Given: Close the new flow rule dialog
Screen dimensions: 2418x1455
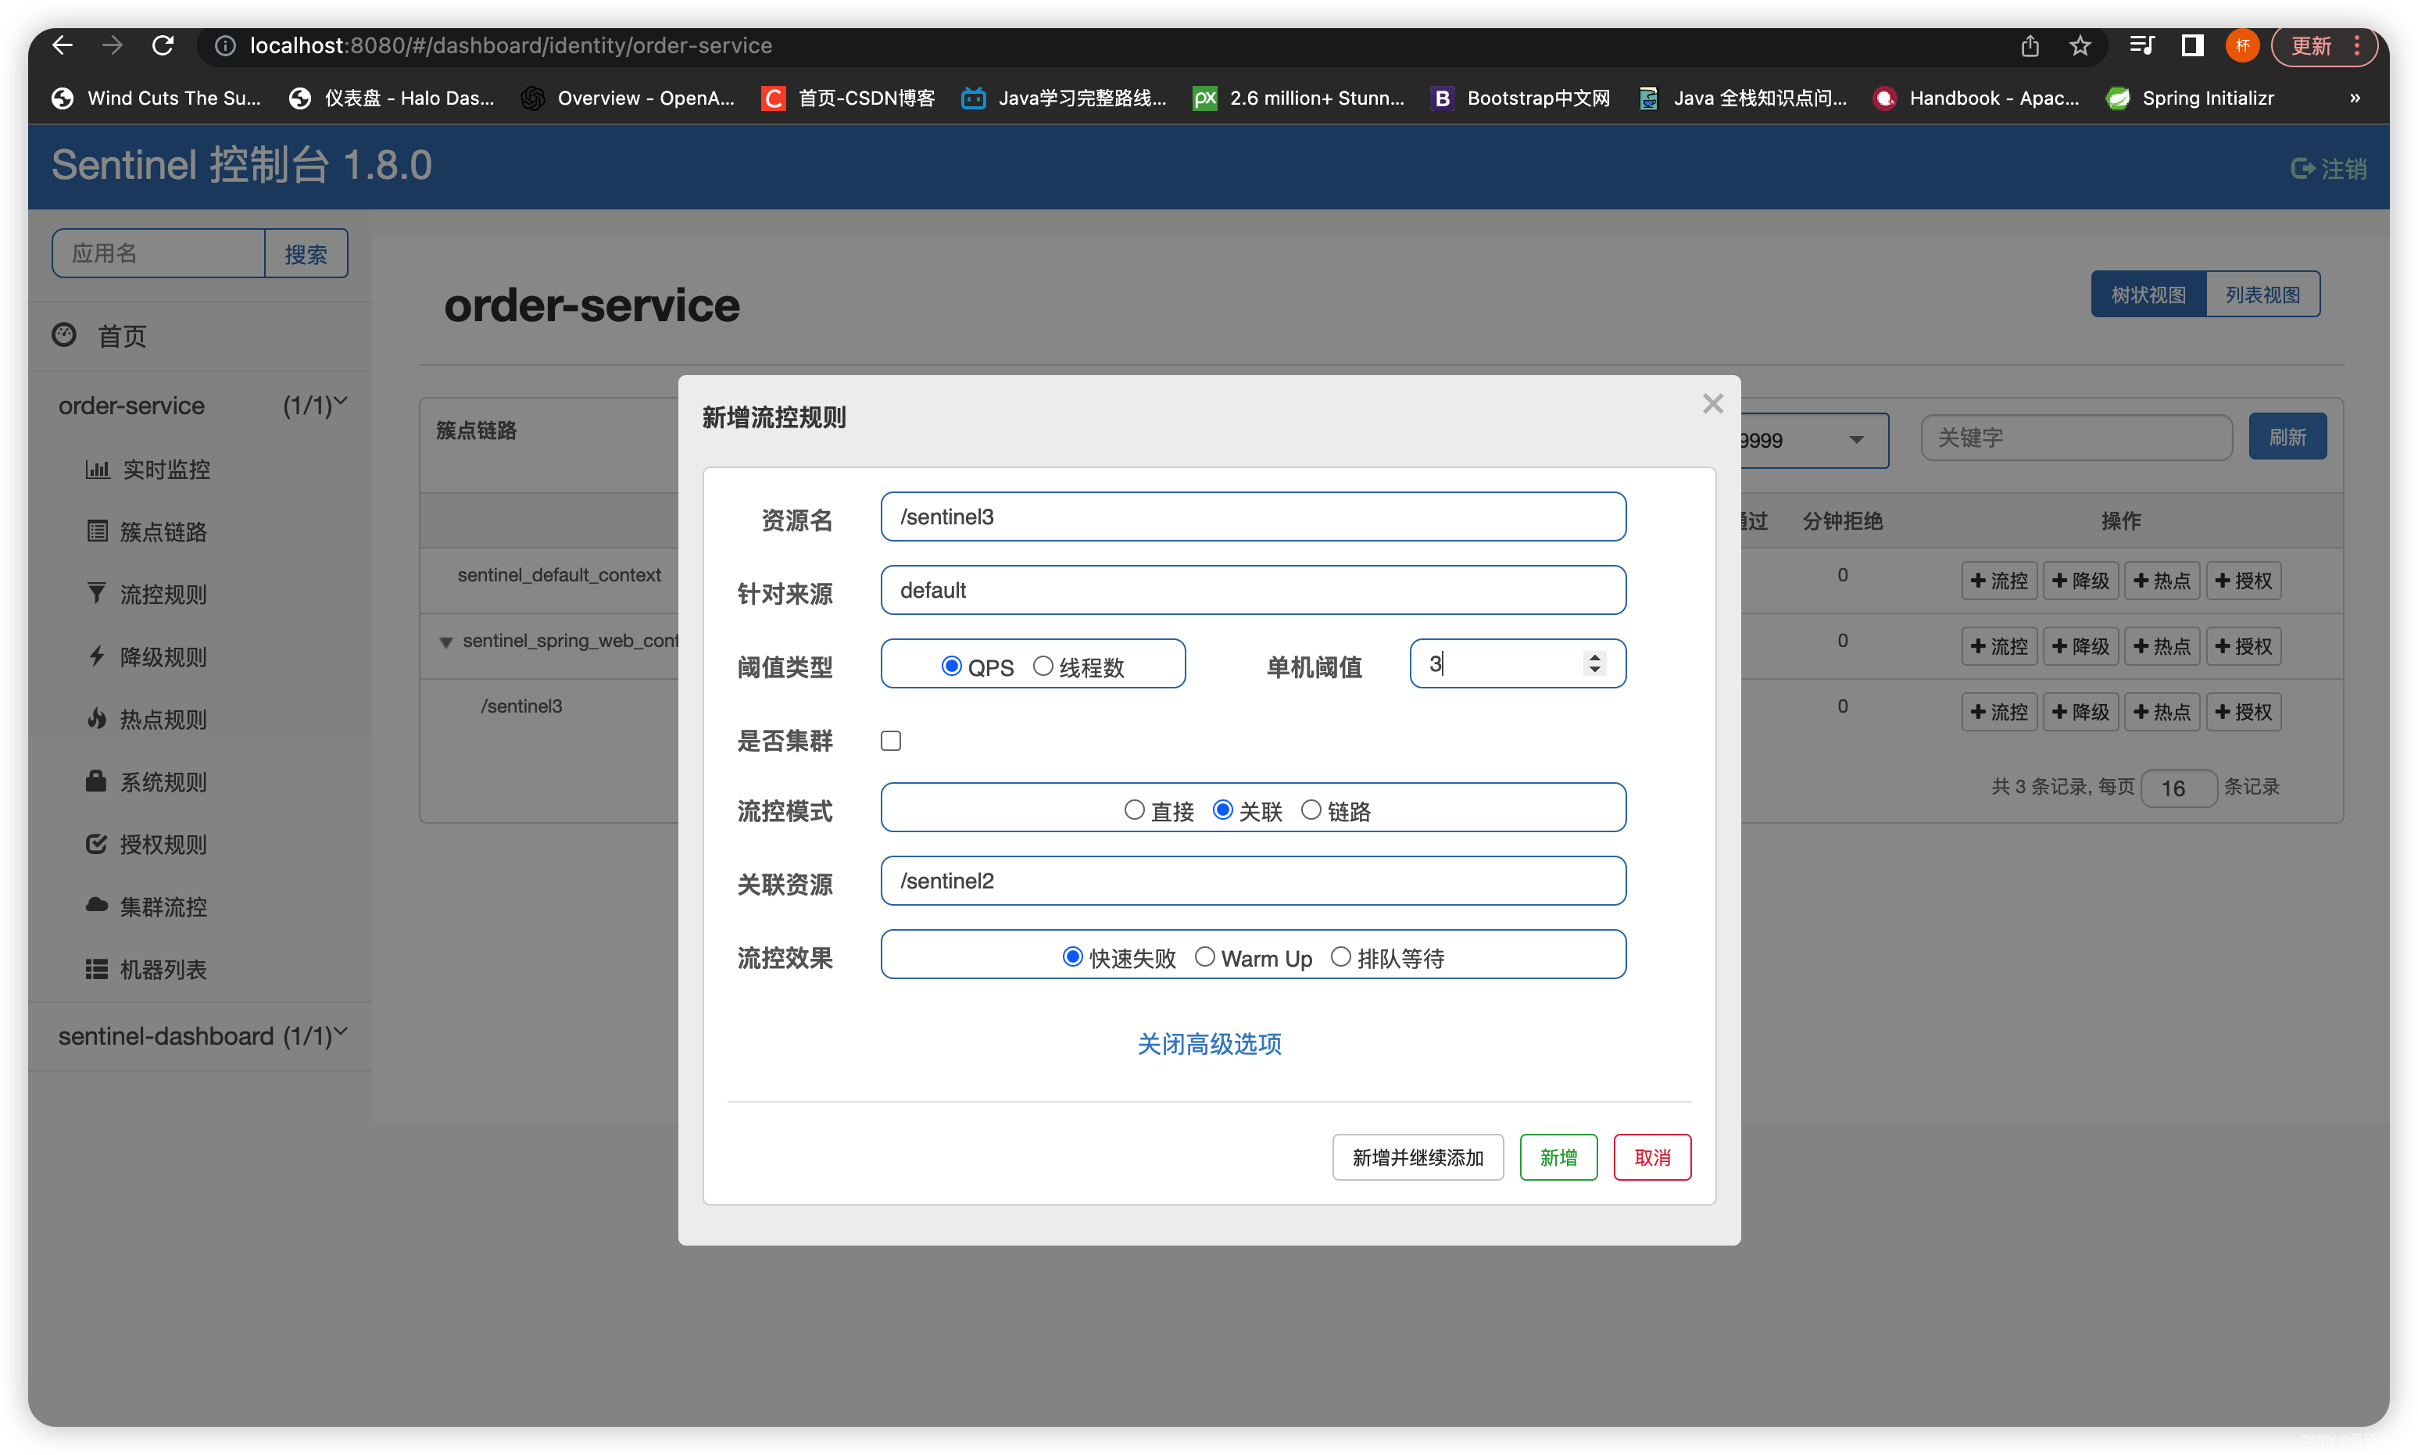Looking at the screenshot, I should (x=1712, y=404).
